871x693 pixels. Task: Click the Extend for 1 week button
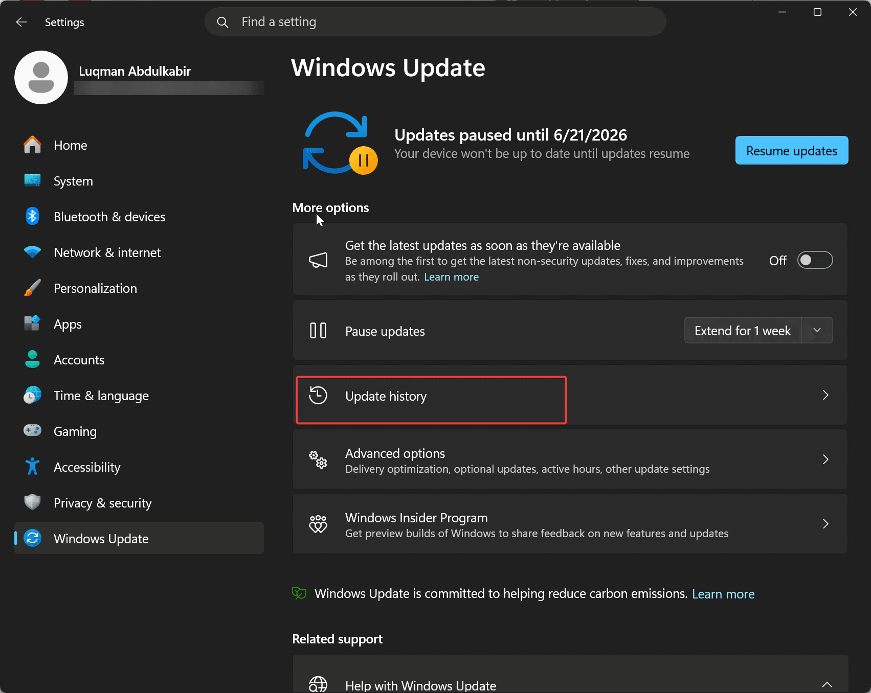(743, 330)
